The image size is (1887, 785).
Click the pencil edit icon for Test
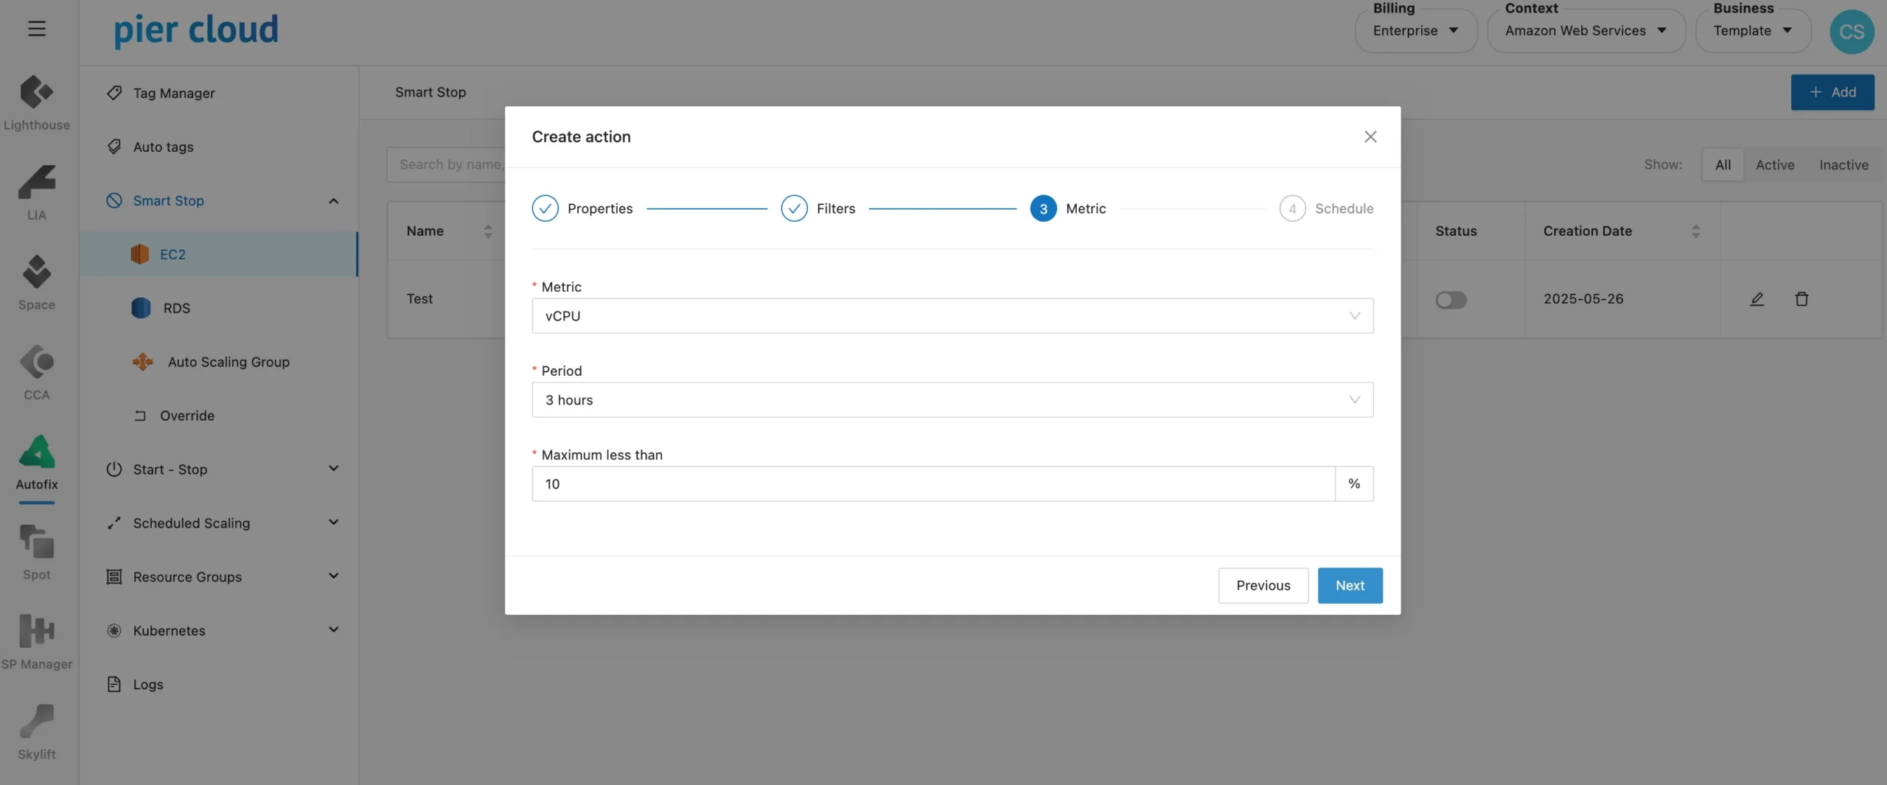pyautogui.click(x=1757, y=299)
